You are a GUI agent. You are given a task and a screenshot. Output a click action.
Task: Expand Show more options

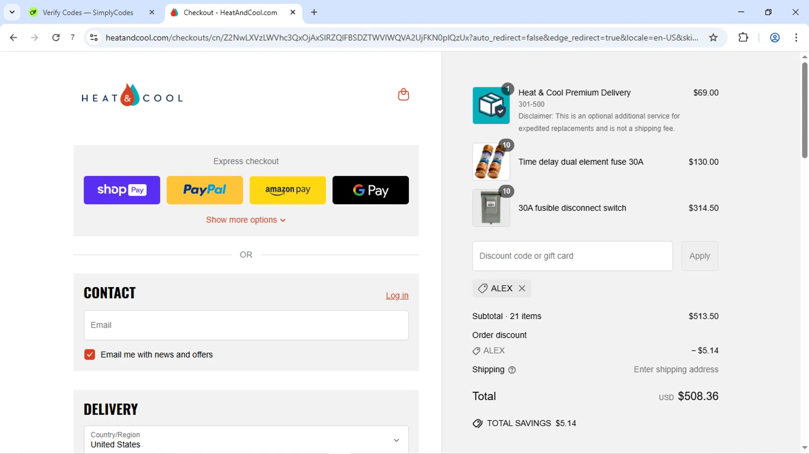coord(246,220)
